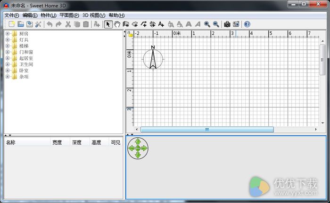Choose the Add text labels tool
The height and width of the screenshot is (203, 330).
pos(161,24)
